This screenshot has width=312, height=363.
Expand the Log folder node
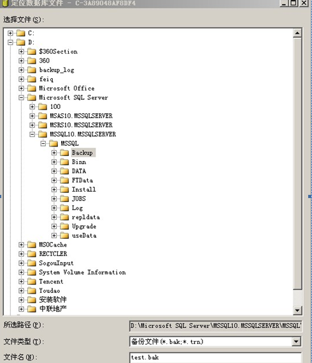54,208
